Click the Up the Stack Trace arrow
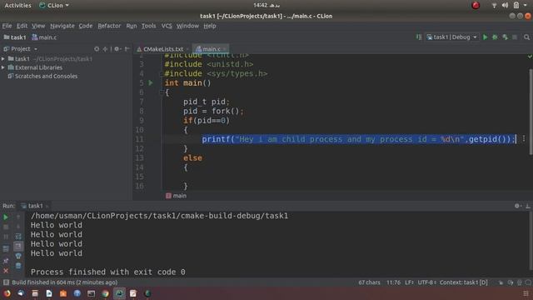Image resolution: width=533 pixels, height=300 pixels. pyautogui.click(x=18, y=217)
